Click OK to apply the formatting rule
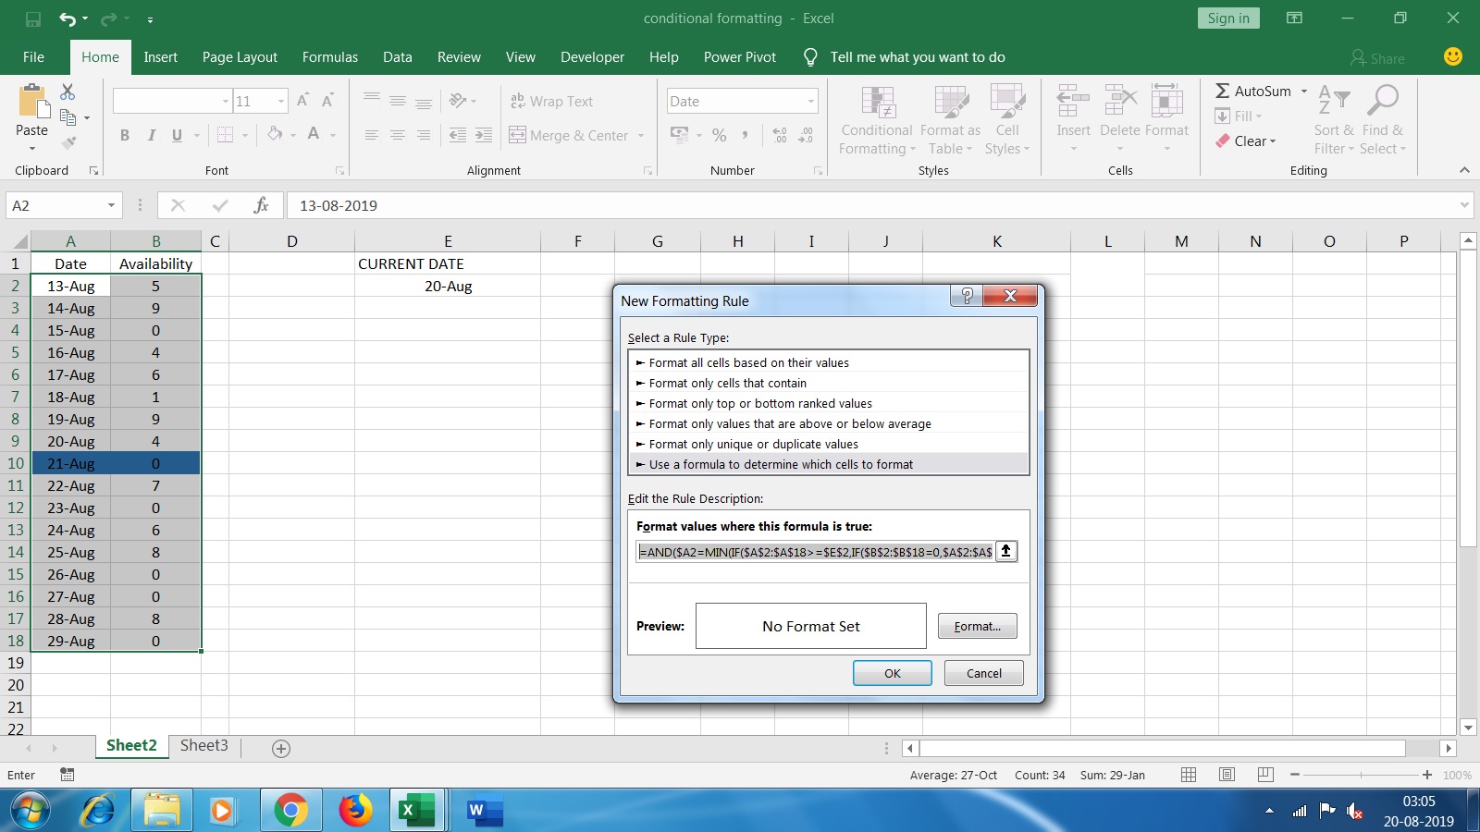 (x=891, y=673)
